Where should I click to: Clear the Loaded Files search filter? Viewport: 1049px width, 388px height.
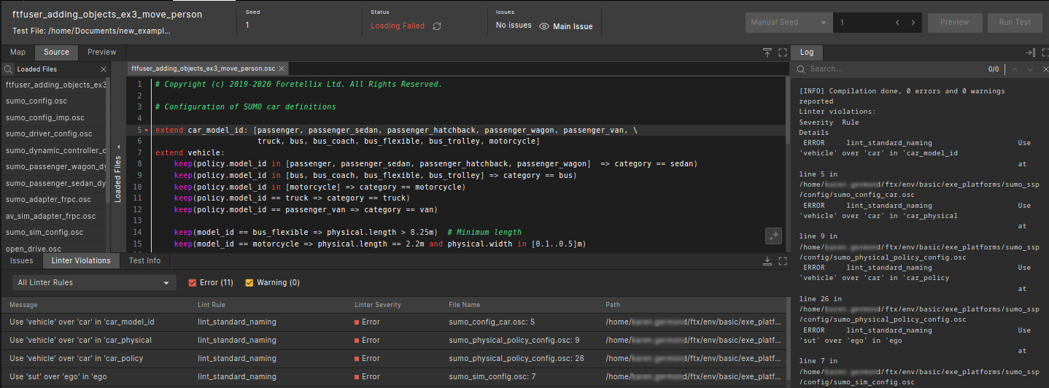point(104,69)
